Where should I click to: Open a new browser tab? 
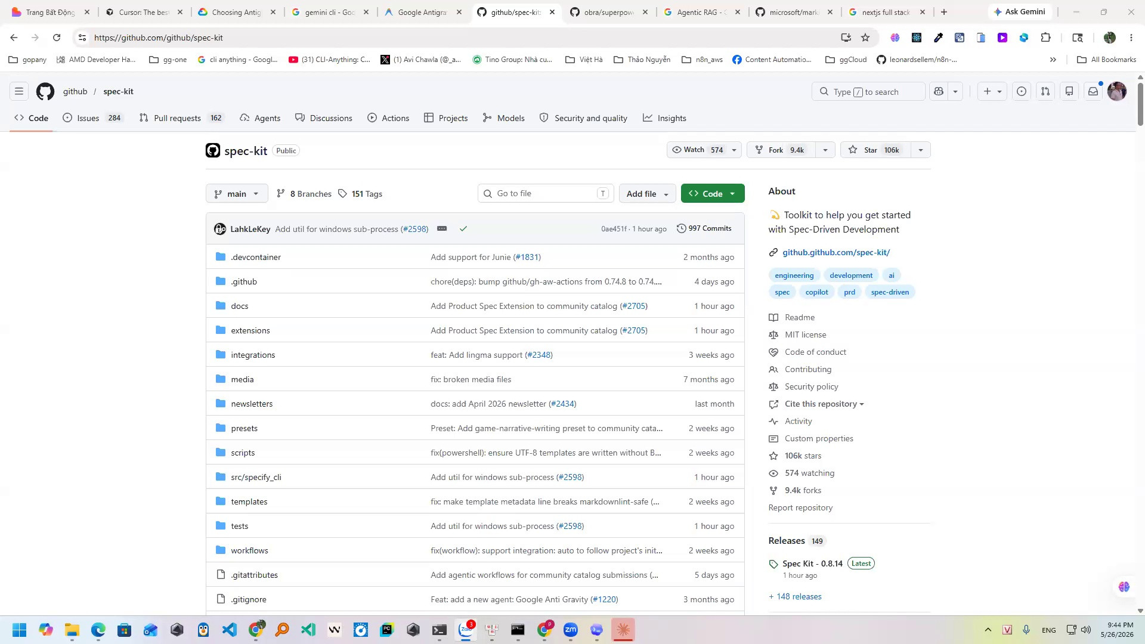pos(944,12)
